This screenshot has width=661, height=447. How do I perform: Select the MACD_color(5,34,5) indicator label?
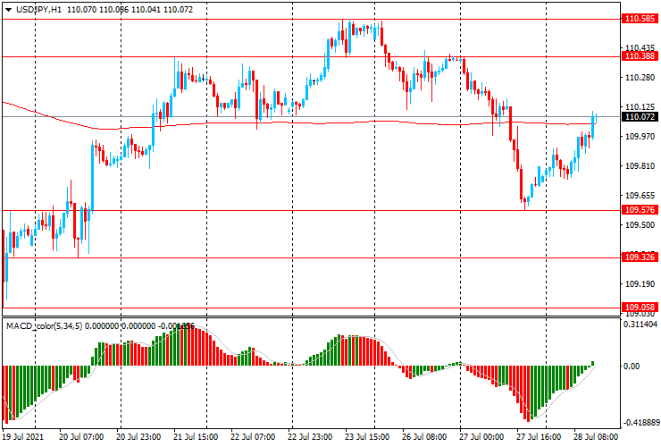coord(45,325)
